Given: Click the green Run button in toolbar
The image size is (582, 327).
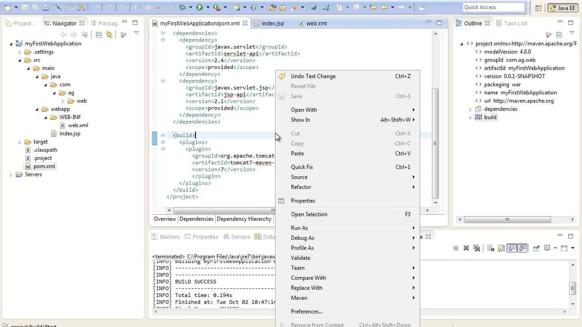Looking at the screenshot, I should 199,7.
